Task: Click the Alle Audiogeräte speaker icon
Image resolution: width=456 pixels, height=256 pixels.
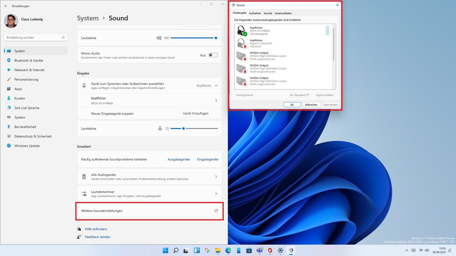Action: [84, 176]
